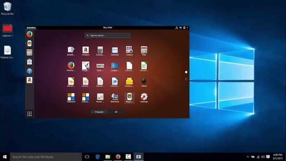Open the app labeled Onboard

[x=71, y=98]
